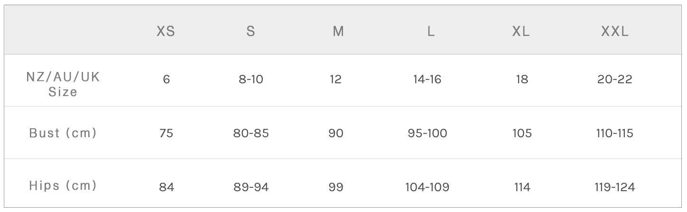Image resolution: width=687 pixels, height=212 pixels.
Task: Click the 105 bust value for XL
Action: click(522, 133)
